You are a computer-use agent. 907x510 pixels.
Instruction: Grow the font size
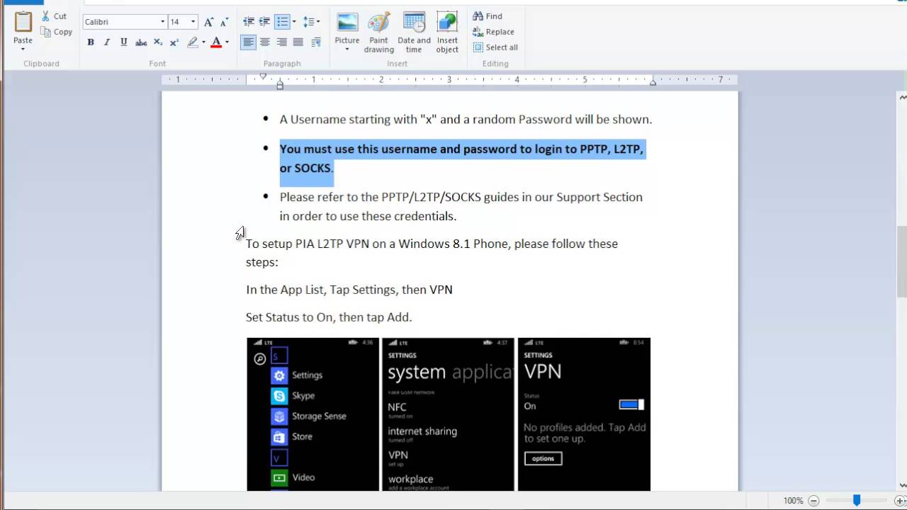208,22
